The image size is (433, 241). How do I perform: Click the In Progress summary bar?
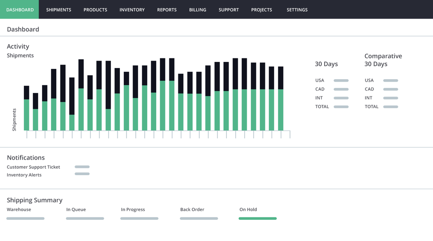point(139,219)
